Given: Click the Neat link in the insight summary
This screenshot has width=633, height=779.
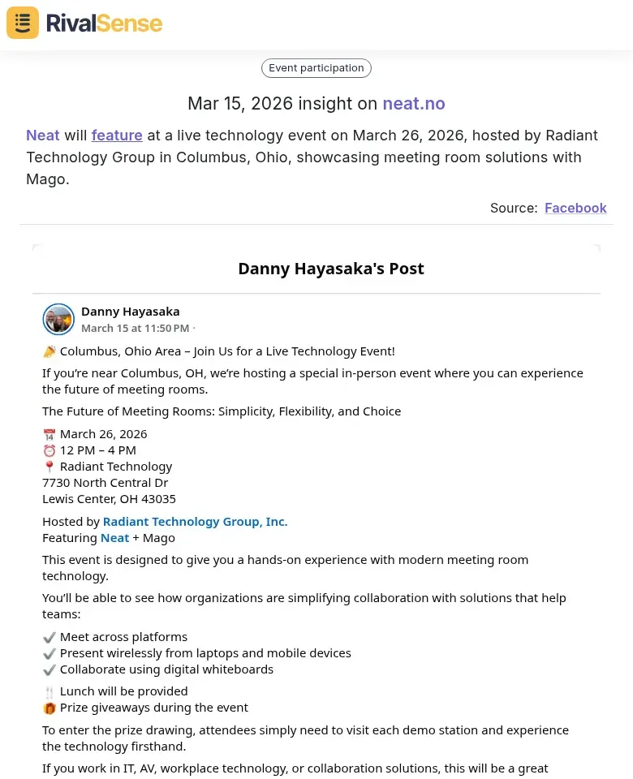Looking at the screenshot, I should pos(42,135).
